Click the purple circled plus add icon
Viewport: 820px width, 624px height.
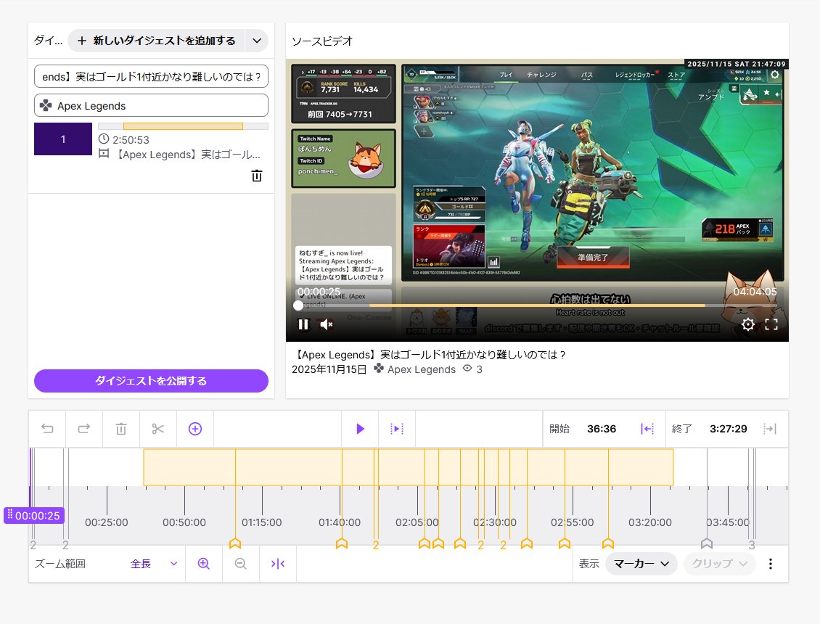[195, 429]
